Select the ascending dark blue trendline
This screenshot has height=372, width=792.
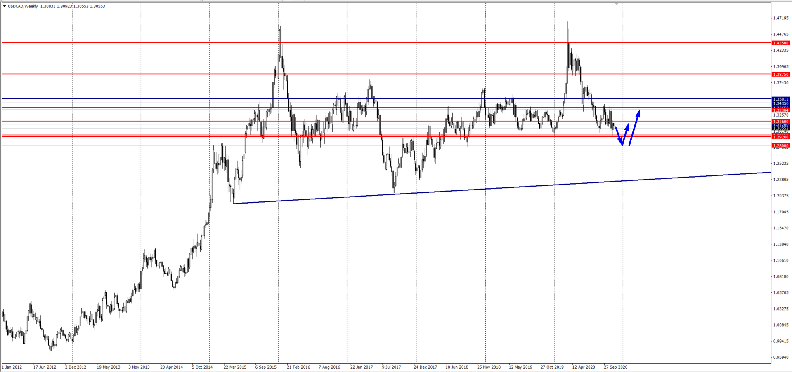[x=495, y=188]
